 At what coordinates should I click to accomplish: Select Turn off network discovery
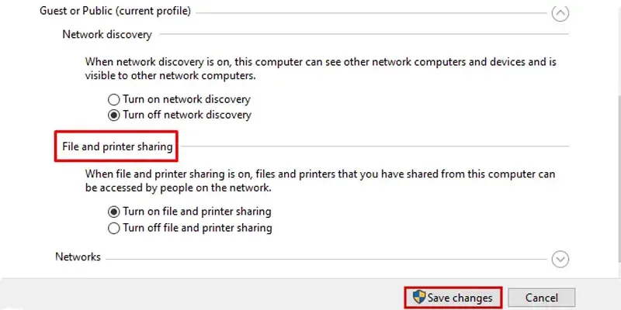click(x=113, y=115)
